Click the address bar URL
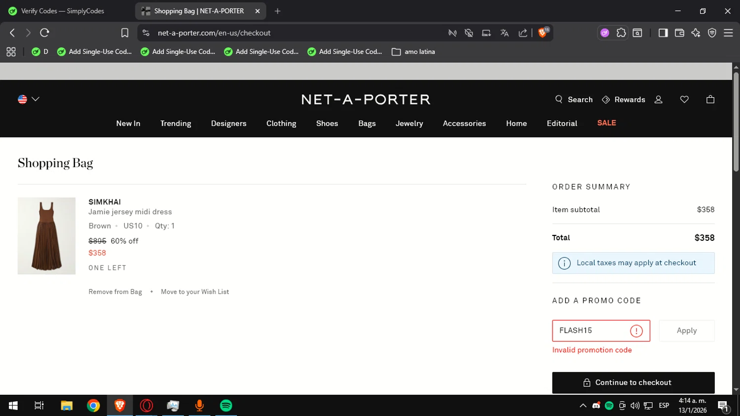Image resolution: width=740 pixels, height=416 pixels. (x=214, y=33)
